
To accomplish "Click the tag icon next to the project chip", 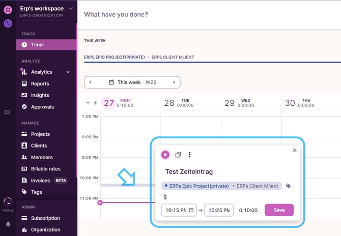I will click(x=289, y=186).
